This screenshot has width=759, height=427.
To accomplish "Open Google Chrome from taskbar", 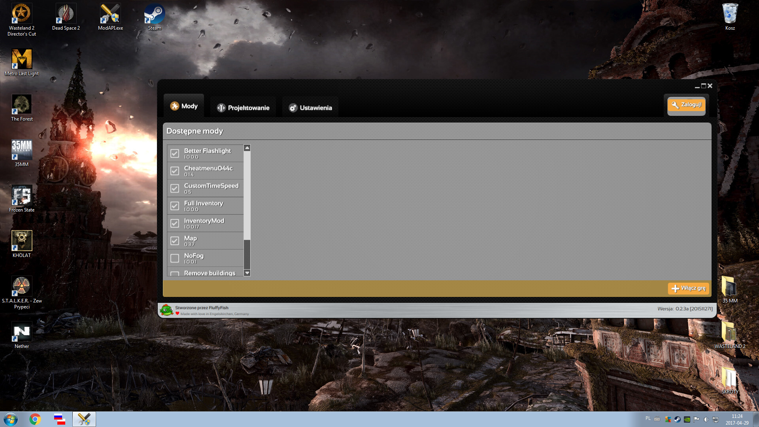I will 35,419.
